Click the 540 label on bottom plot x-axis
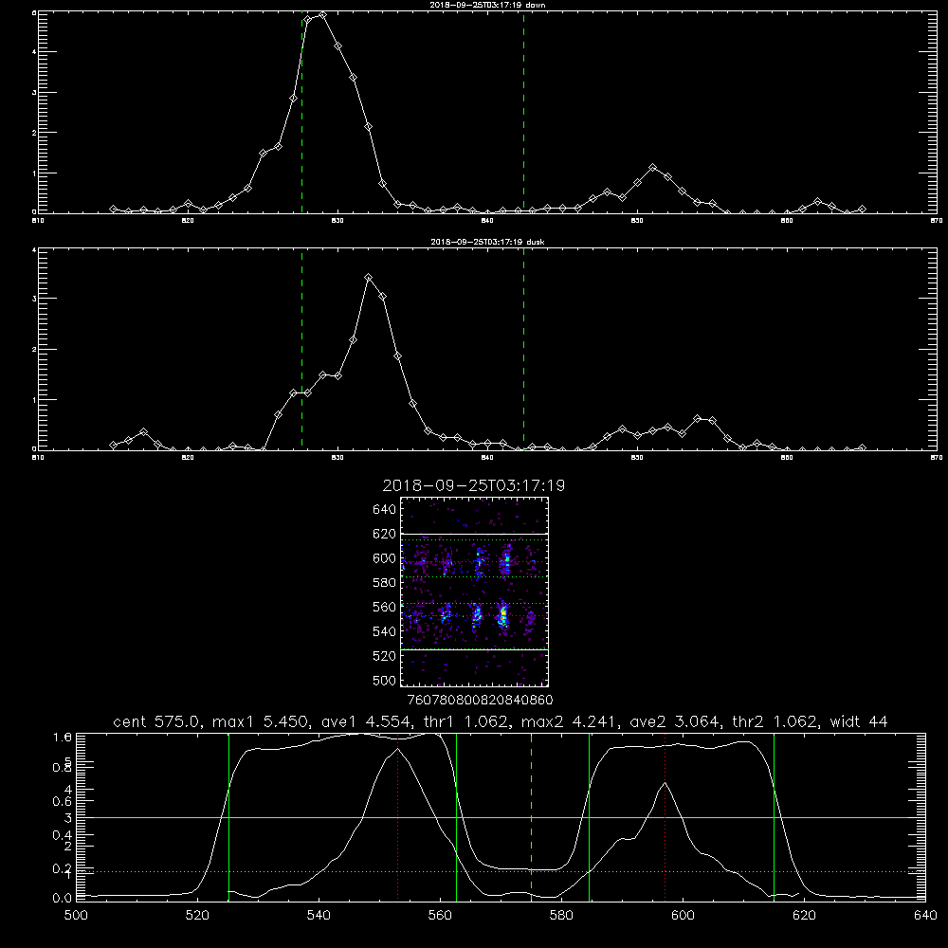This screenshot has height=948, width=948. [x=319, y=916]
